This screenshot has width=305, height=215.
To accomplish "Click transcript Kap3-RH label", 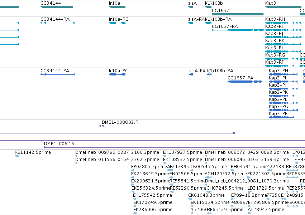I will point(275,19).
